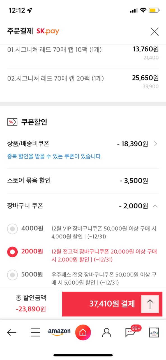
Task: Tap the SK pay logo
Action: [48, 31]
